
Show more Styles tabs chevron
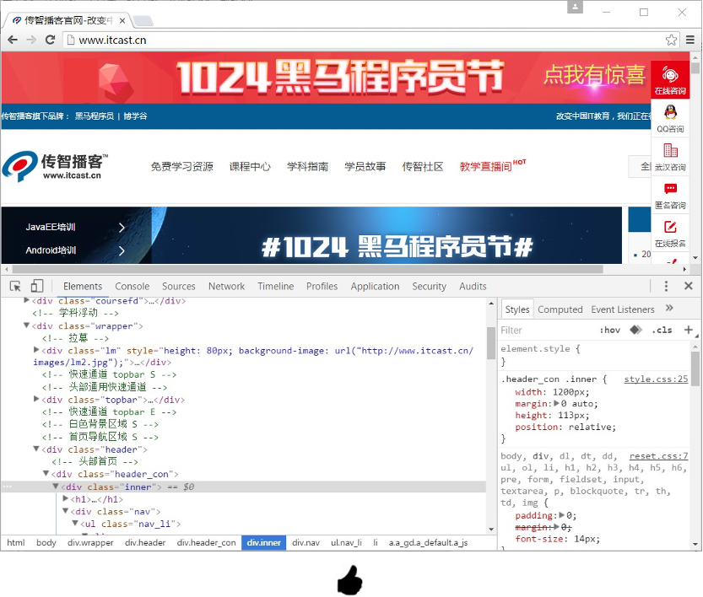click(669, 308)
